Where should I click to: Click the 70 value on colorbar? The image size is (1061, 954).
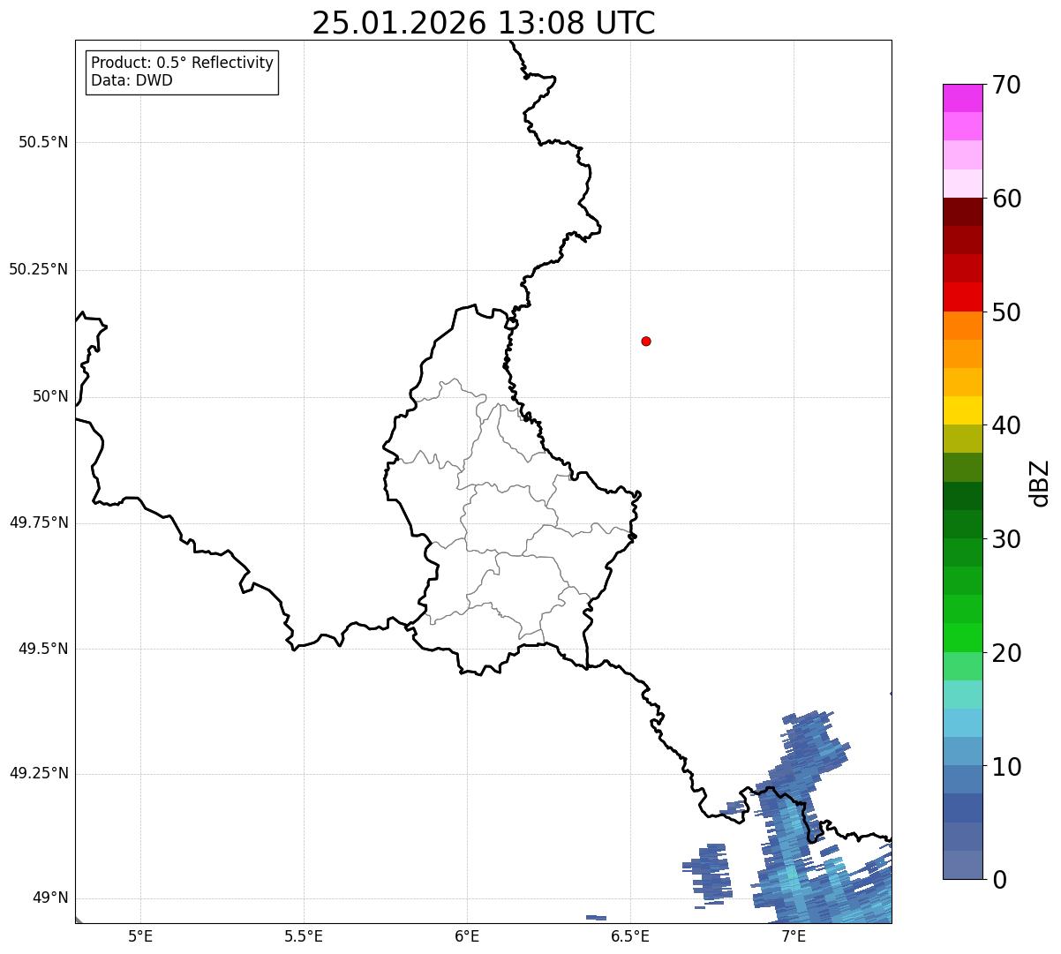pos(1006,85)
